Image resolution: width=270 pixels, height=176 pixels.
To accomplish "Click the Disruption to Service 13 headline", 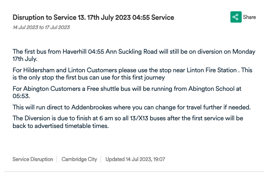I will pyautogui.click(x=93, y=18).
